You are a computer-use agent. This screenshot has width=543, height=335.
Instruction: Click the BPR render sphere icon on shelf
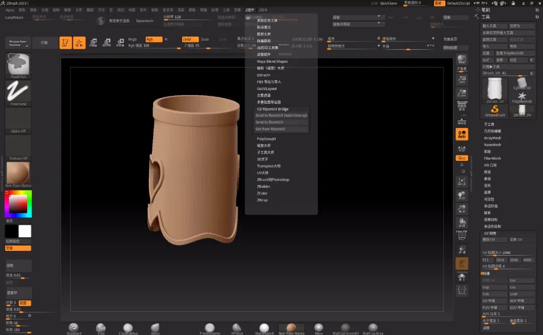point(462,59)
